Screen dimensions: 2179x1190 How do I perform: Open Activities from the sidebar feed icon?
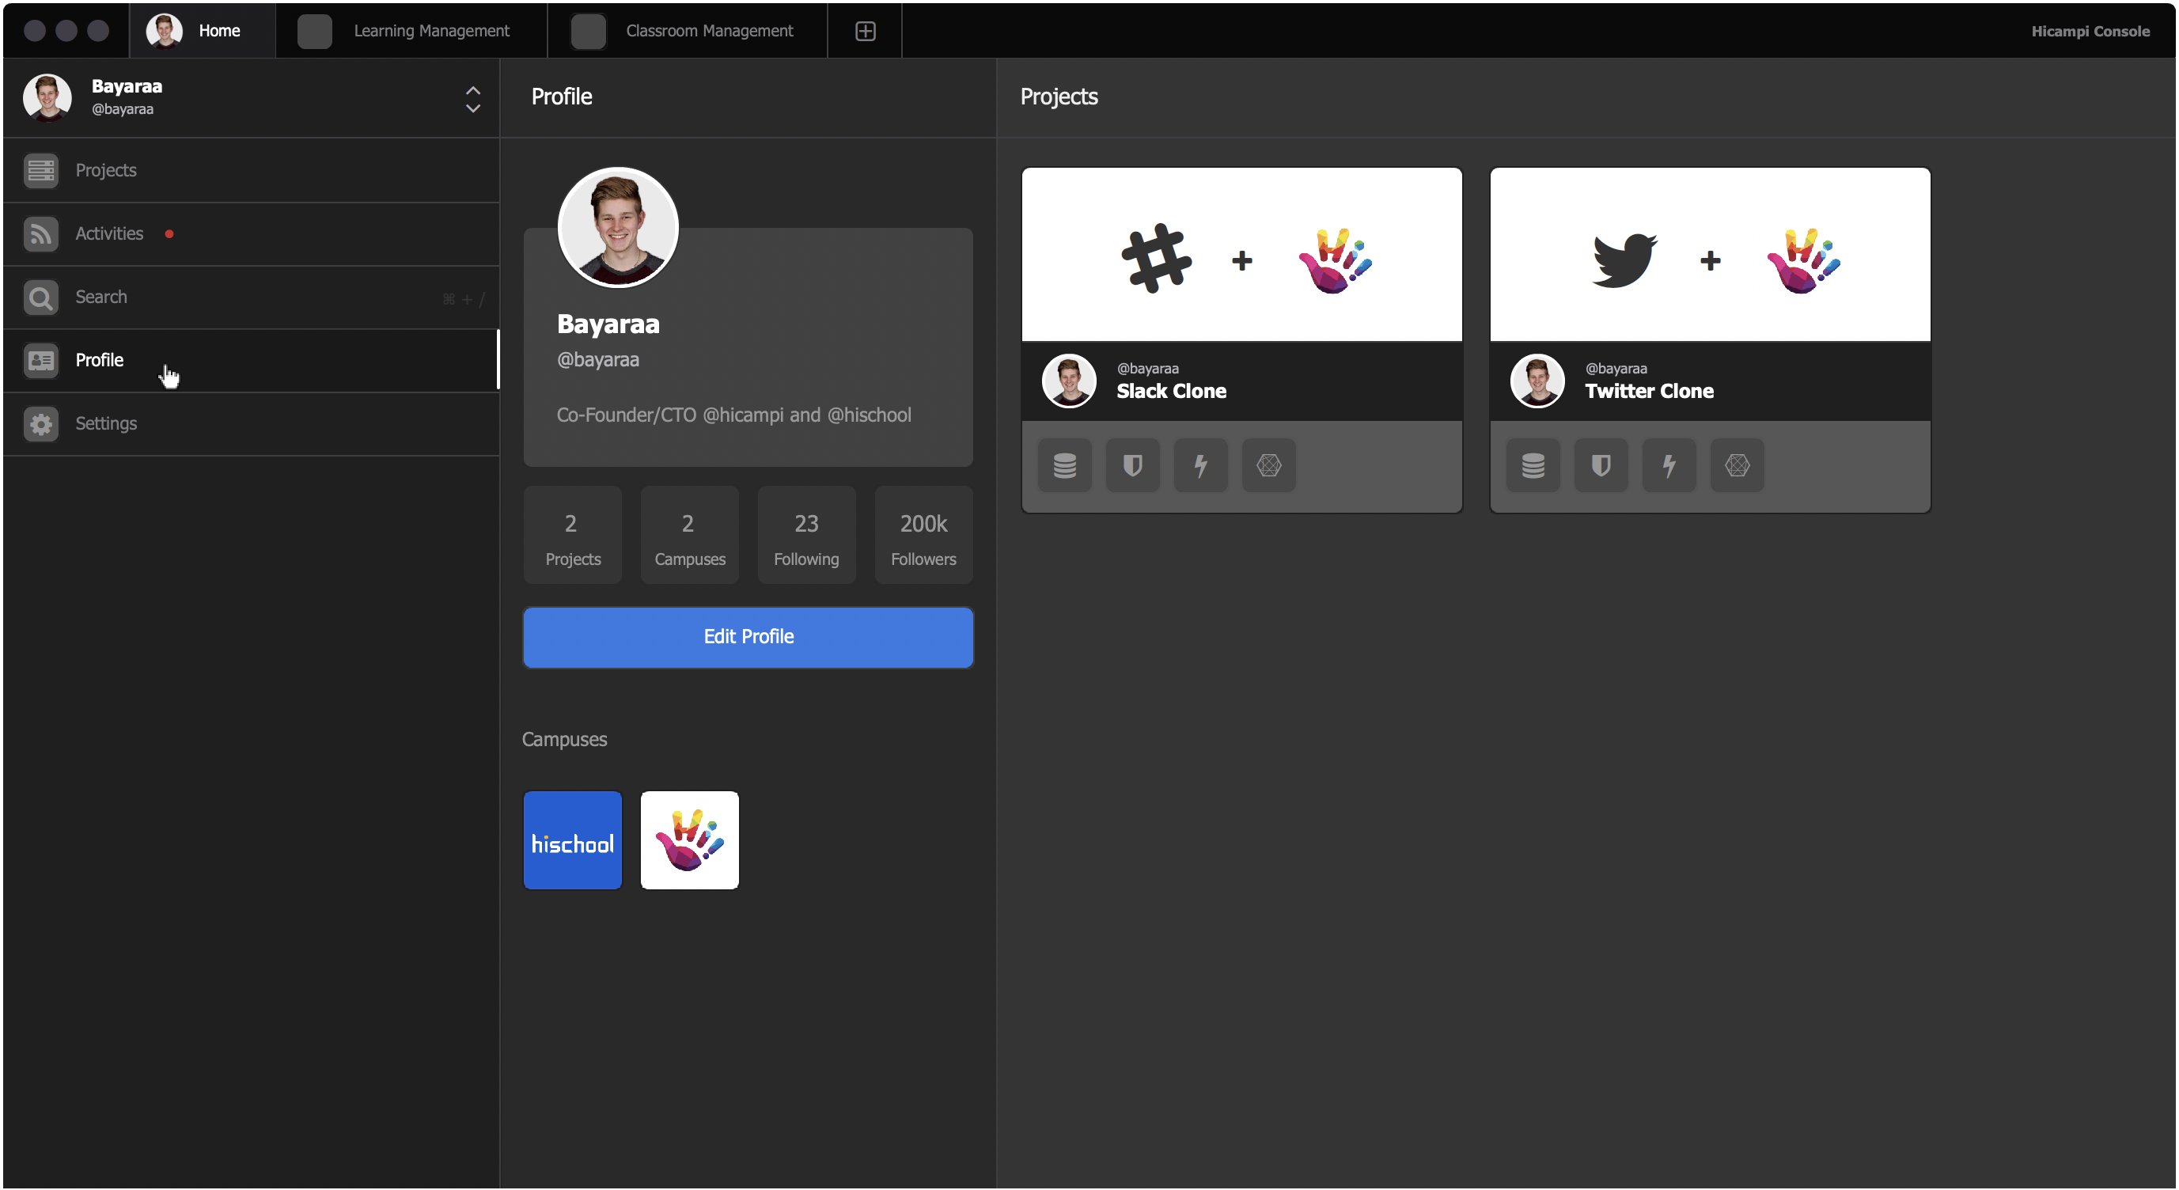click(40, 233)
